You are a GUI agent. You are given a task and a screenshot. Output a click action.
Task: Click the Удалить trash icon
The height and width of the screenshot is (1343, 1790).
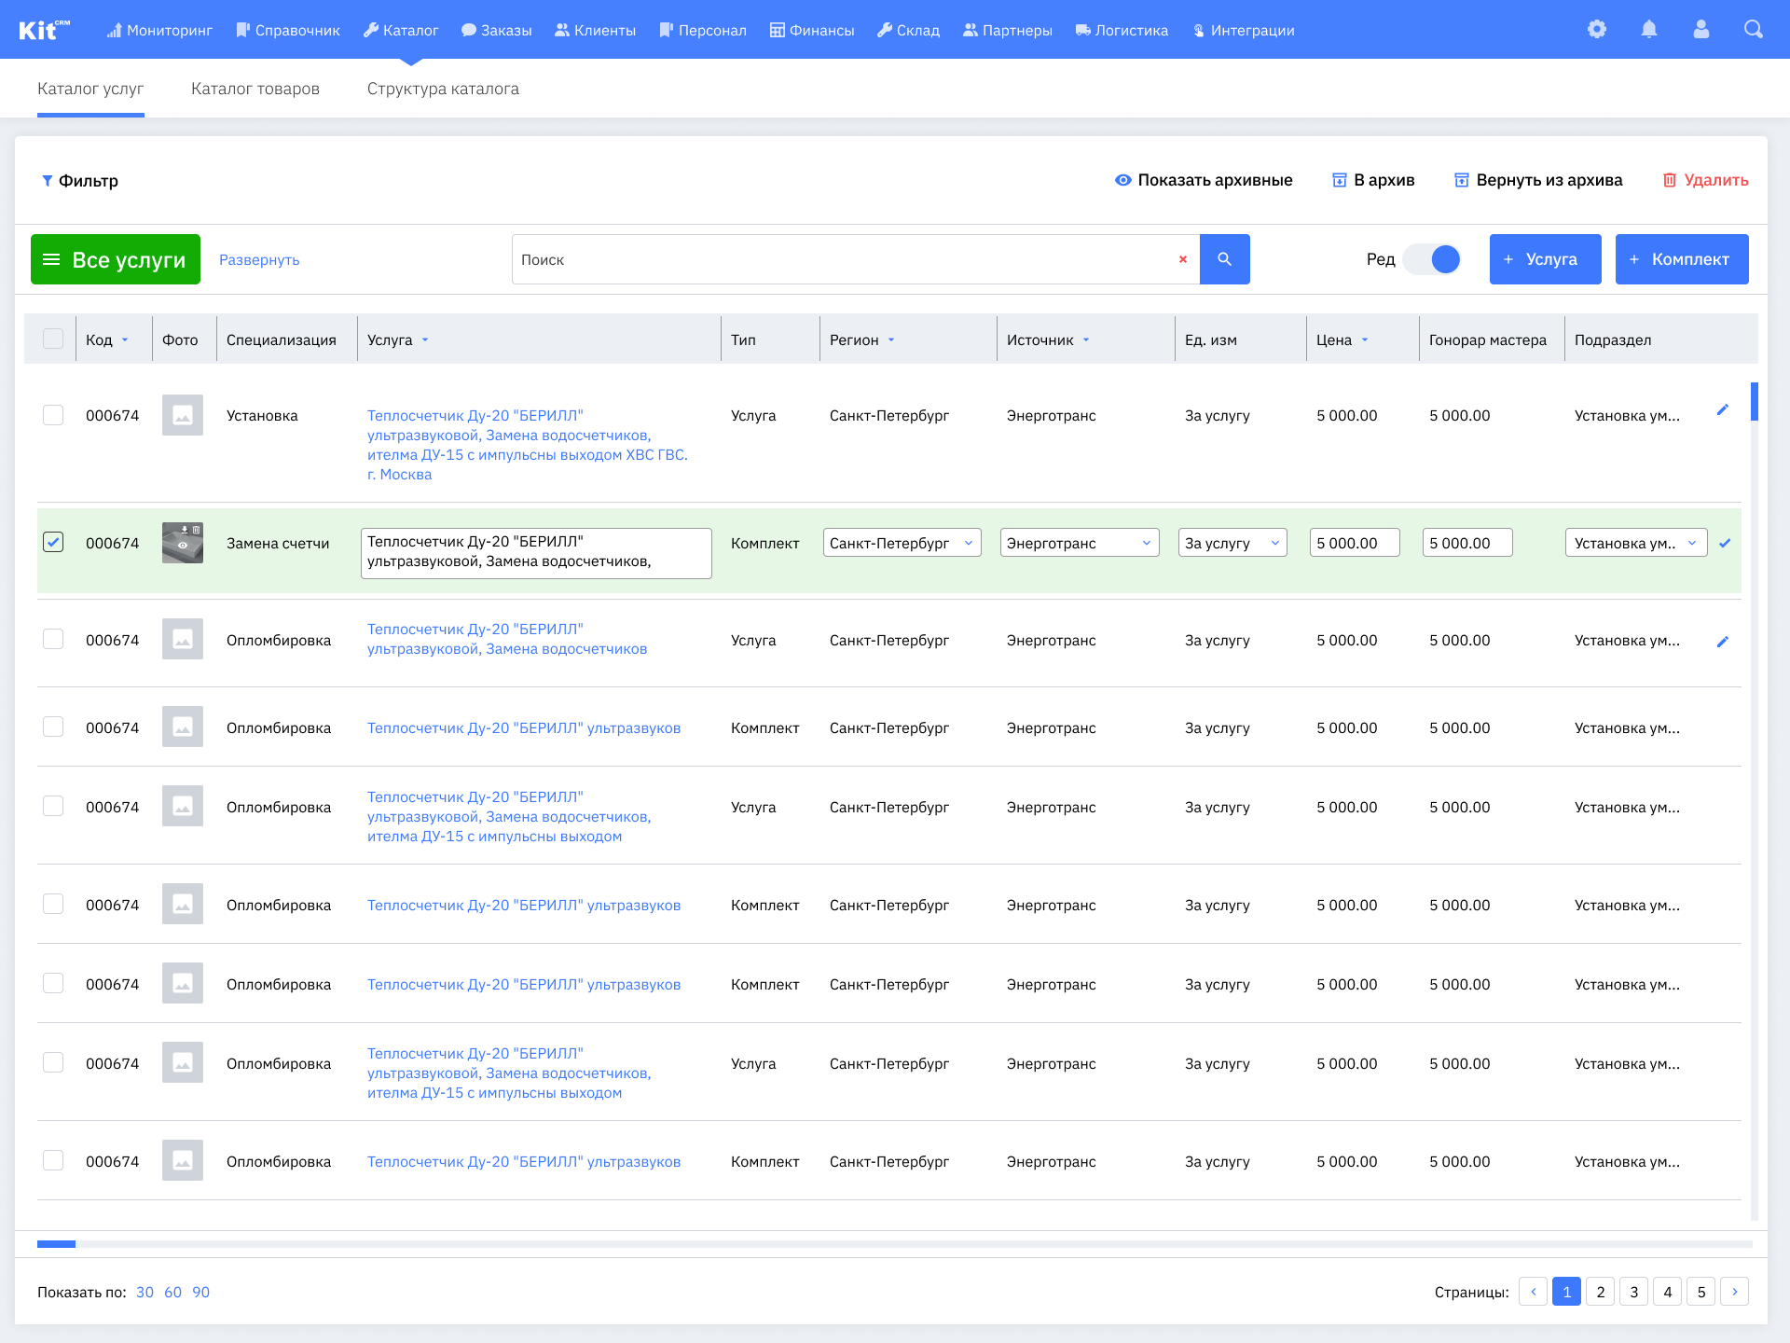(x=1670, y=180)
